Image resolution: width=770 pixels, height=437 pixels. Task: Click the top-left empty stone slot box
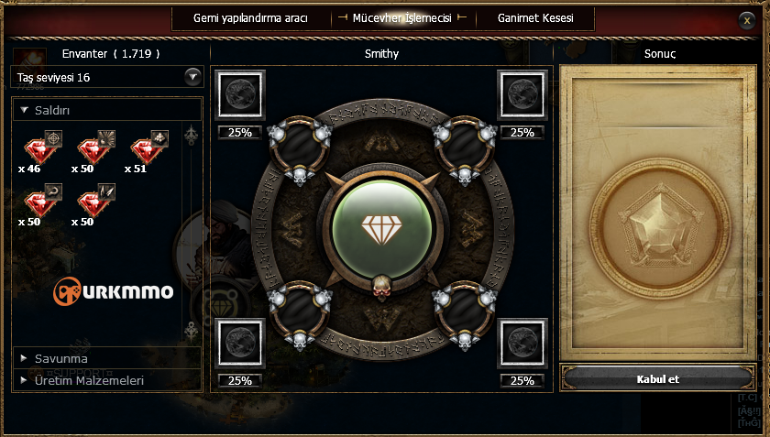pos(240,94)
